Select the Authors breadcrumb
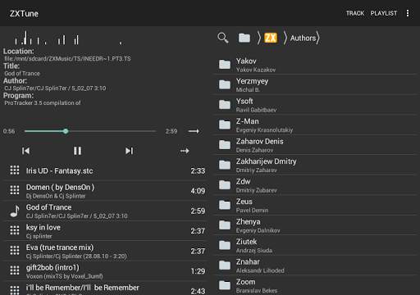 point(303,38)
